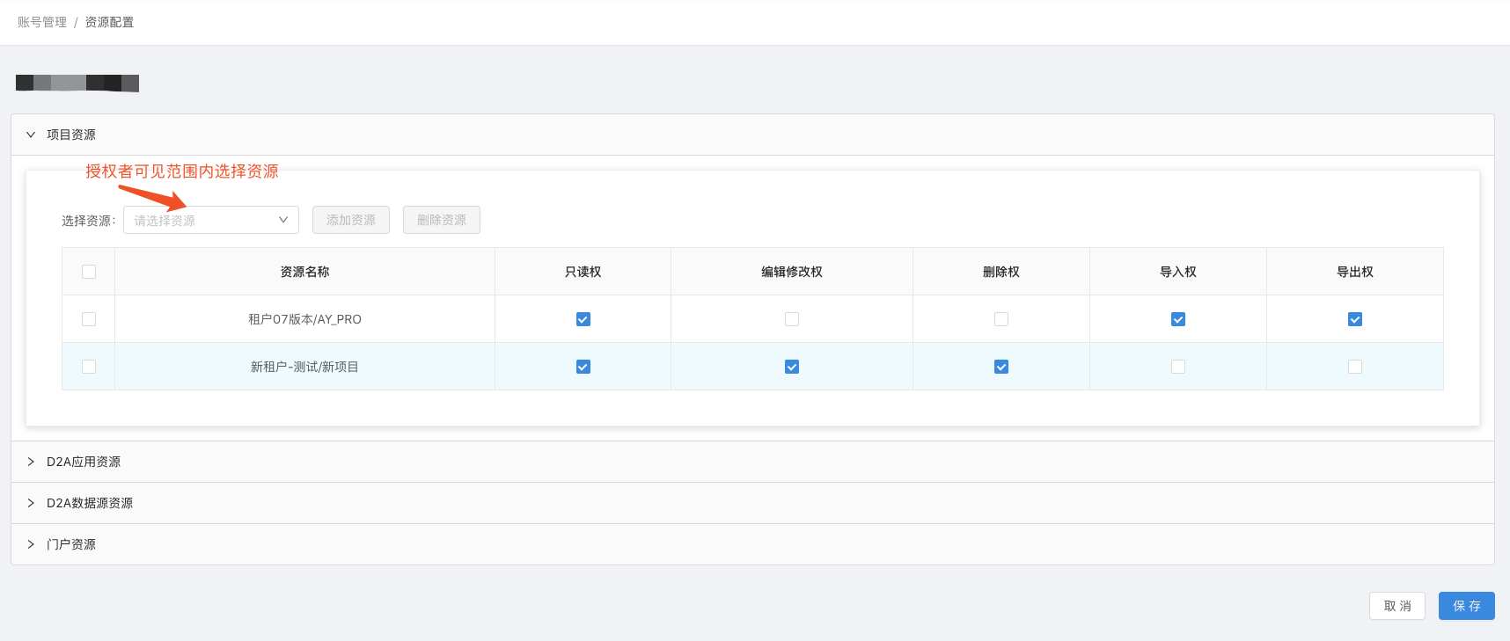Click the 取消 button
Image resolution: width=1510 pixels, height=641 pixels.
point(1396,606)
